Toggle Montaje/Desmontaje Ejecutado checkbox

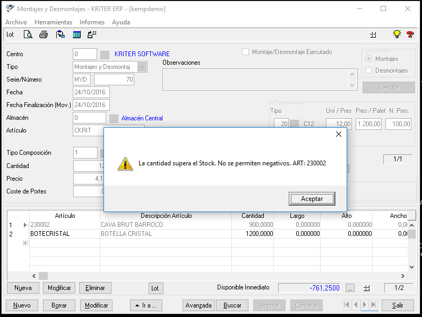(245, 51)
